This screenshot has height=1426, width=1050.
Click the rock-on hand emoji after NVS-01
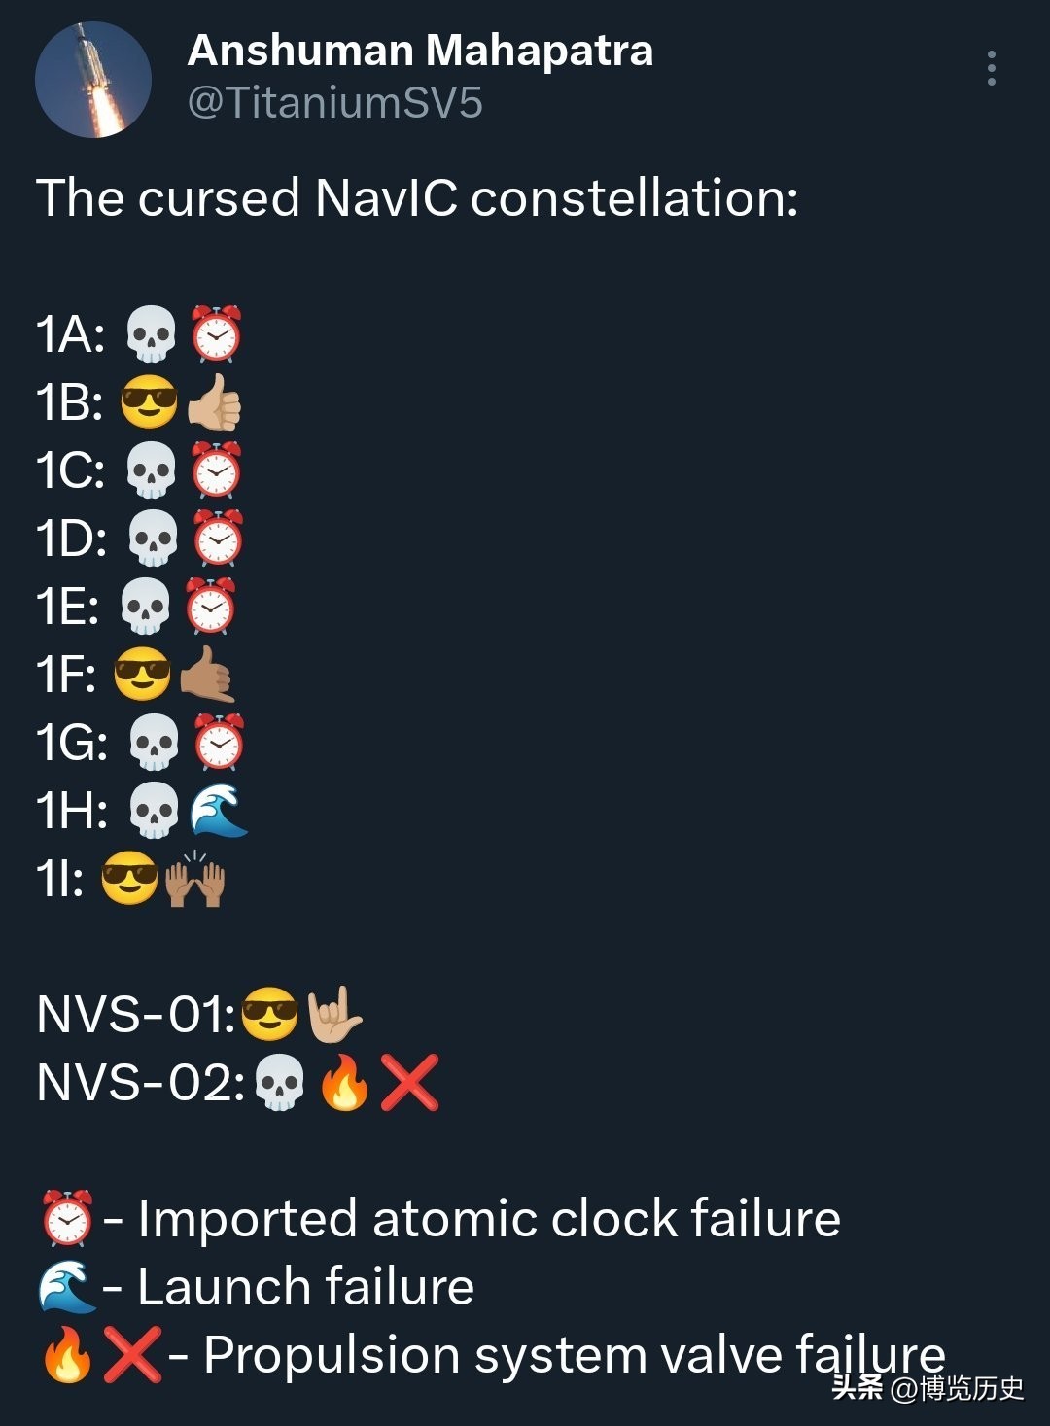point(333,1015)
